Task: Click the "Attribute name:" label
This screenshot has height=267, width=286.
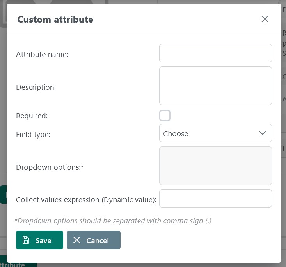Action: [x=42, y=55]
